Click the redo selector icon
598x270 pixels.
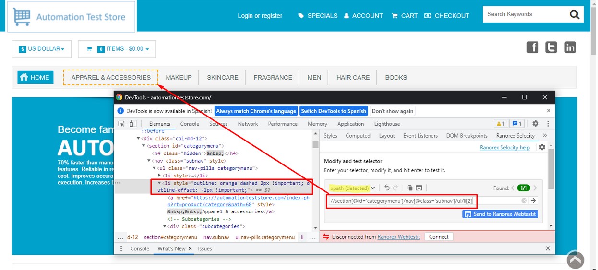tap(396, 188)
